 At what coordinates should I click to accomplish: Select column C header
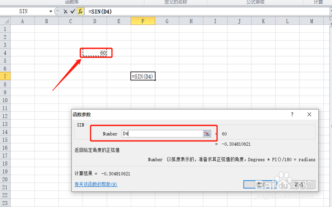[71, 21]
